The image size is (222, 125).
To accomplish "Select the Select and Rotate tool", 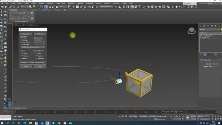I will coord(50,7).
